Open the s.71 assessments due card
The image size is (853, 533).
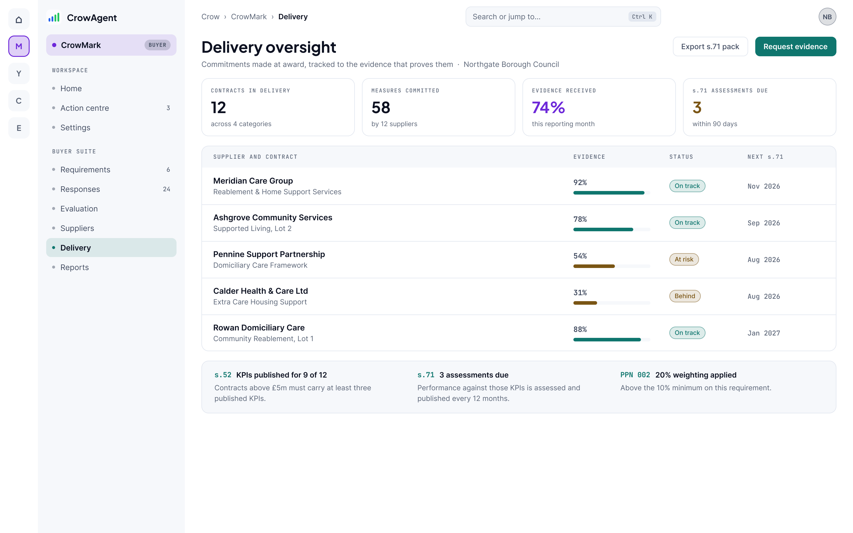[x=759, y=107]
